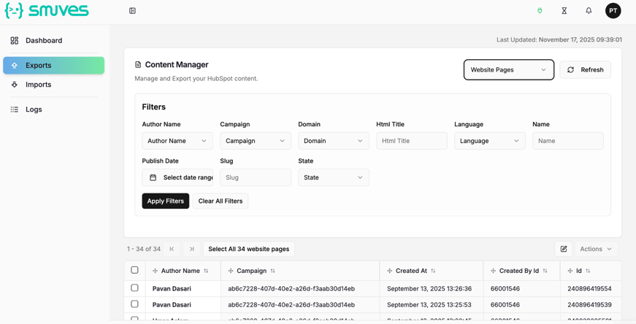Image resolution: width=636 pixels, height=324 pixels.
Task: Navigate to Imports in the sidebar
Action: (39, 85)
